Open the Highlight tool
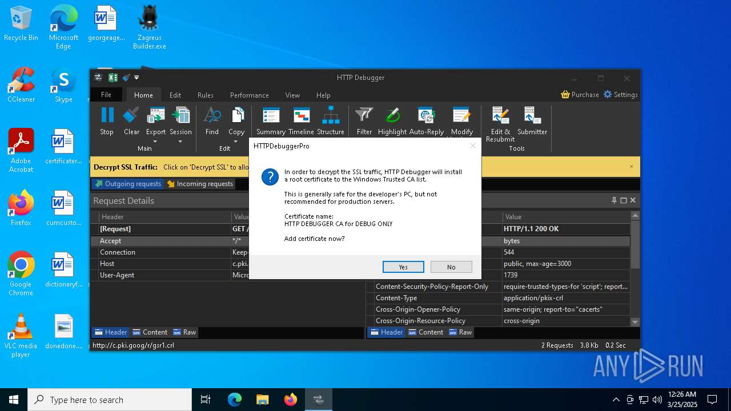The image size is (731, 411). point(392,121)
